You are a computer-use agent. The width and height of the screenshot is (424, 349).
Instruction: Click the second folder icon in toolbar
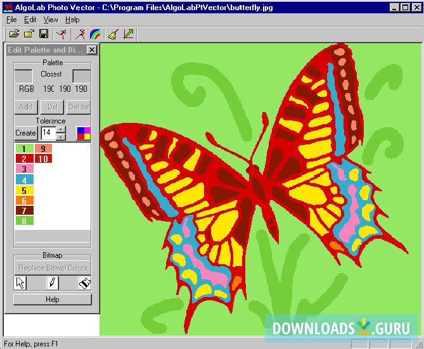(29, 34)
